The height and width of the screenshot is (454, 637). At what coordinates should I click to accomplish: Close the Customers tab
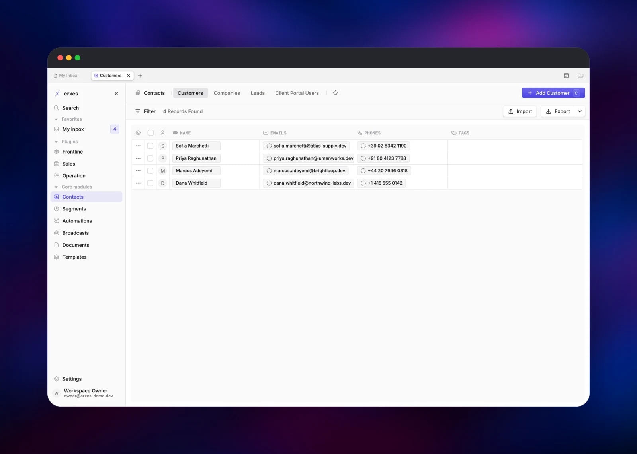pos(128,76)
